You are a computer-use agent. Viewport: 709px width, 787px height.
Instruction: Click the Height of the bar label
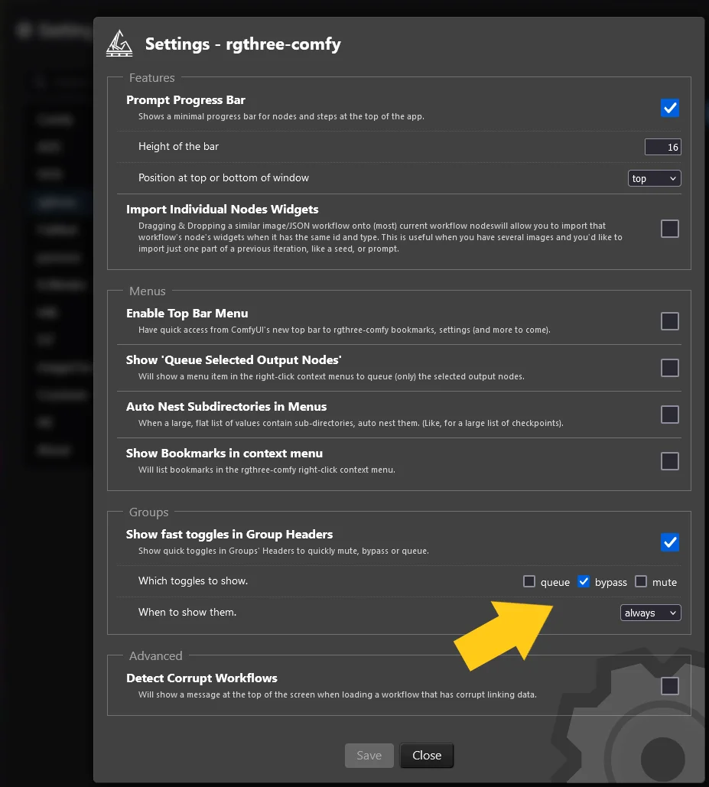tap(178, 147)
